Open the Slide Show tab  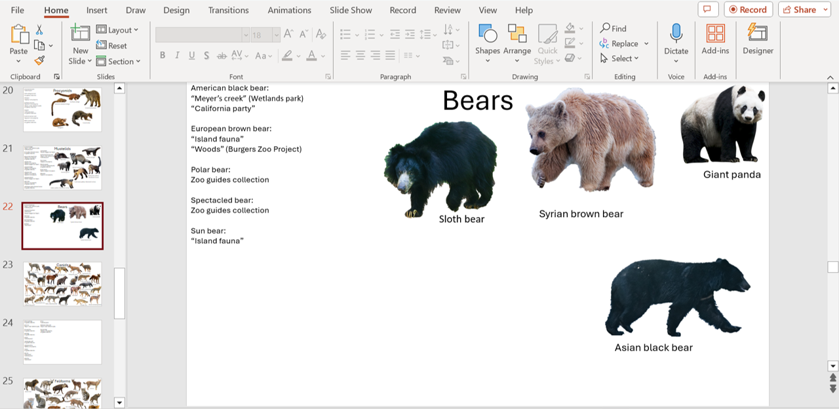pyautogui.click(x=351, y=10)
